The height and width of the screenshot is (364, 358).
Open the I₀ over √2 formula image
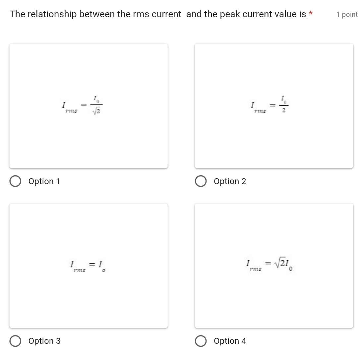click(89, 106)
